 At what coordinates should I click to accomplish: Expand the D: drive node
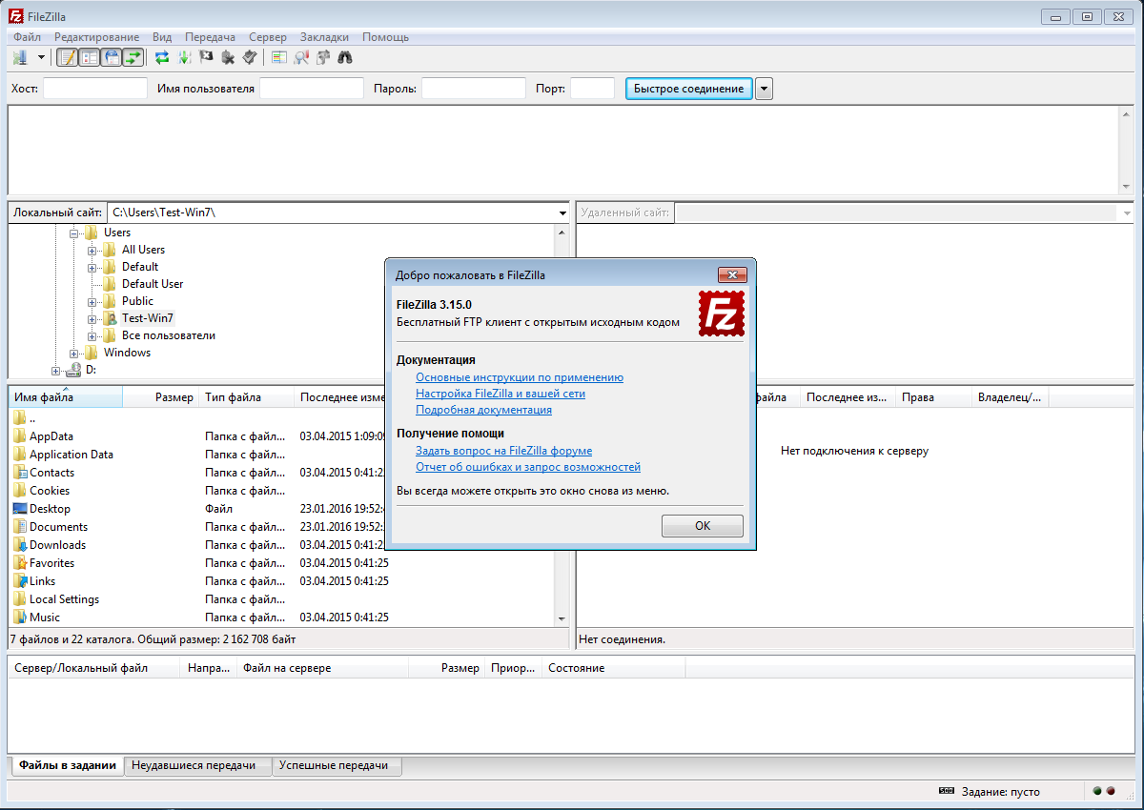[56, 370]
